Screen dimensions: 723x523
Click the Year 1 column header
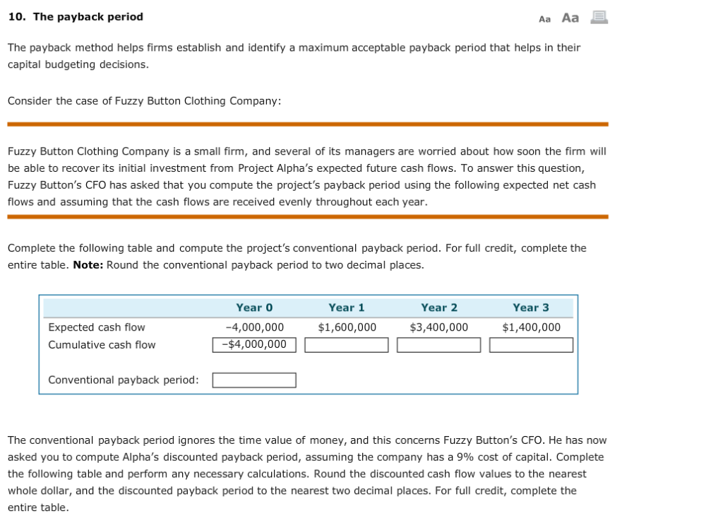click(x=347, y=307)
